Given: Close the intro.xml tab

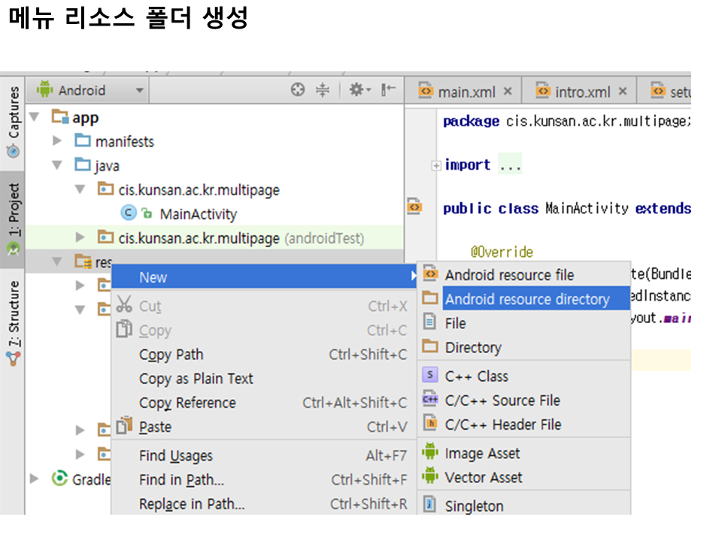Looking at the screenshot, I should (x=623, y=92).
